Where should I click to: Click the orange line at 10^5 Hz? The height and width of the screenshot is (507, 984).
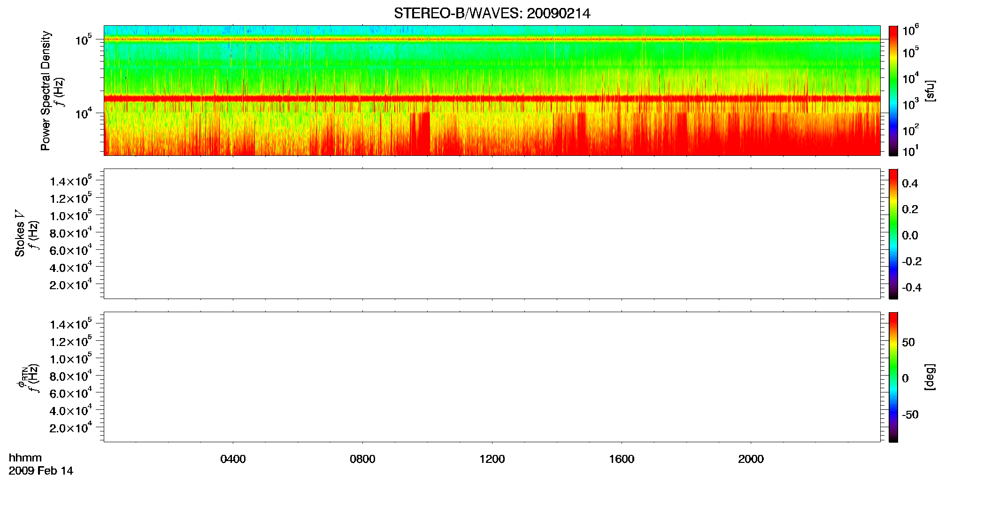492,39
